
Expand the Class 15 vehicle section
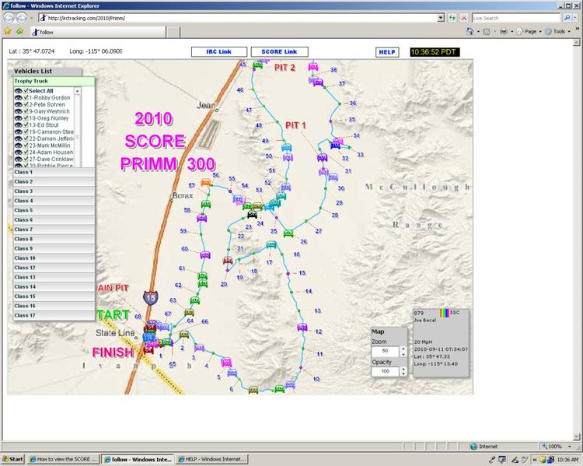(54, 296)
